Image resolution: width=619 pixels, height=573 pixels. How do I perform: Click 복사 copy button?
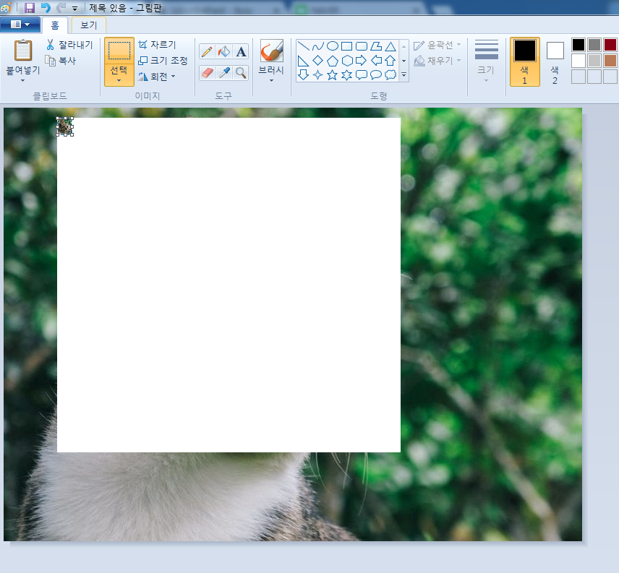click(x=61, y=61)
